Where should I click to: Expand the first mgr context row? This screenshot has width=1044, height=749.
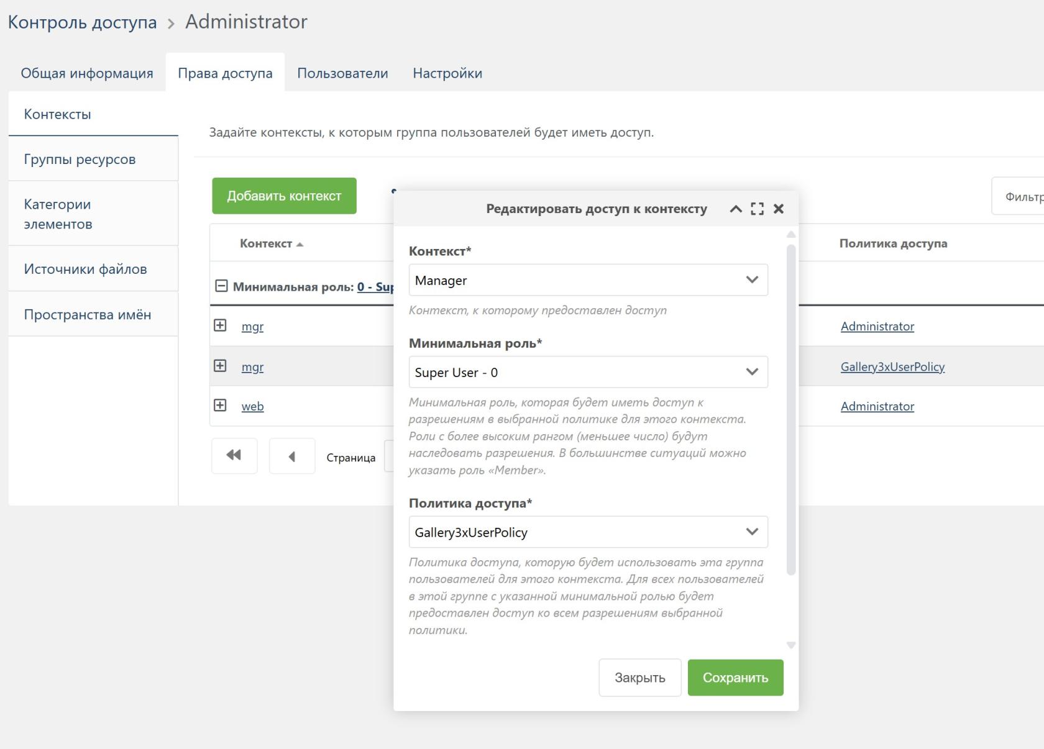pyautogui.click(x=220, y=325)
